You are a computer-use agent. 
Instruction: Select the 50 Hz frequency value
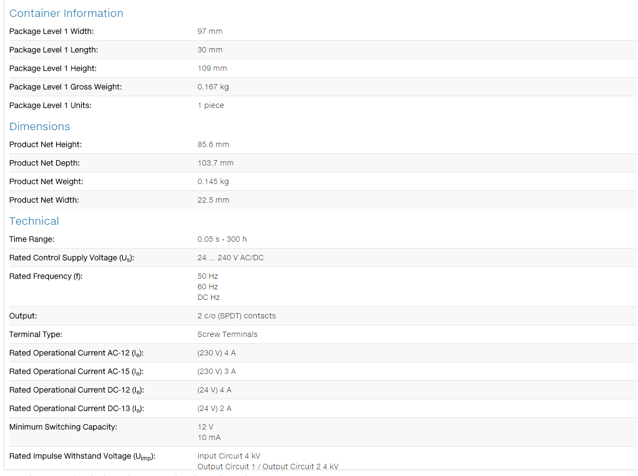click(208, 276)
